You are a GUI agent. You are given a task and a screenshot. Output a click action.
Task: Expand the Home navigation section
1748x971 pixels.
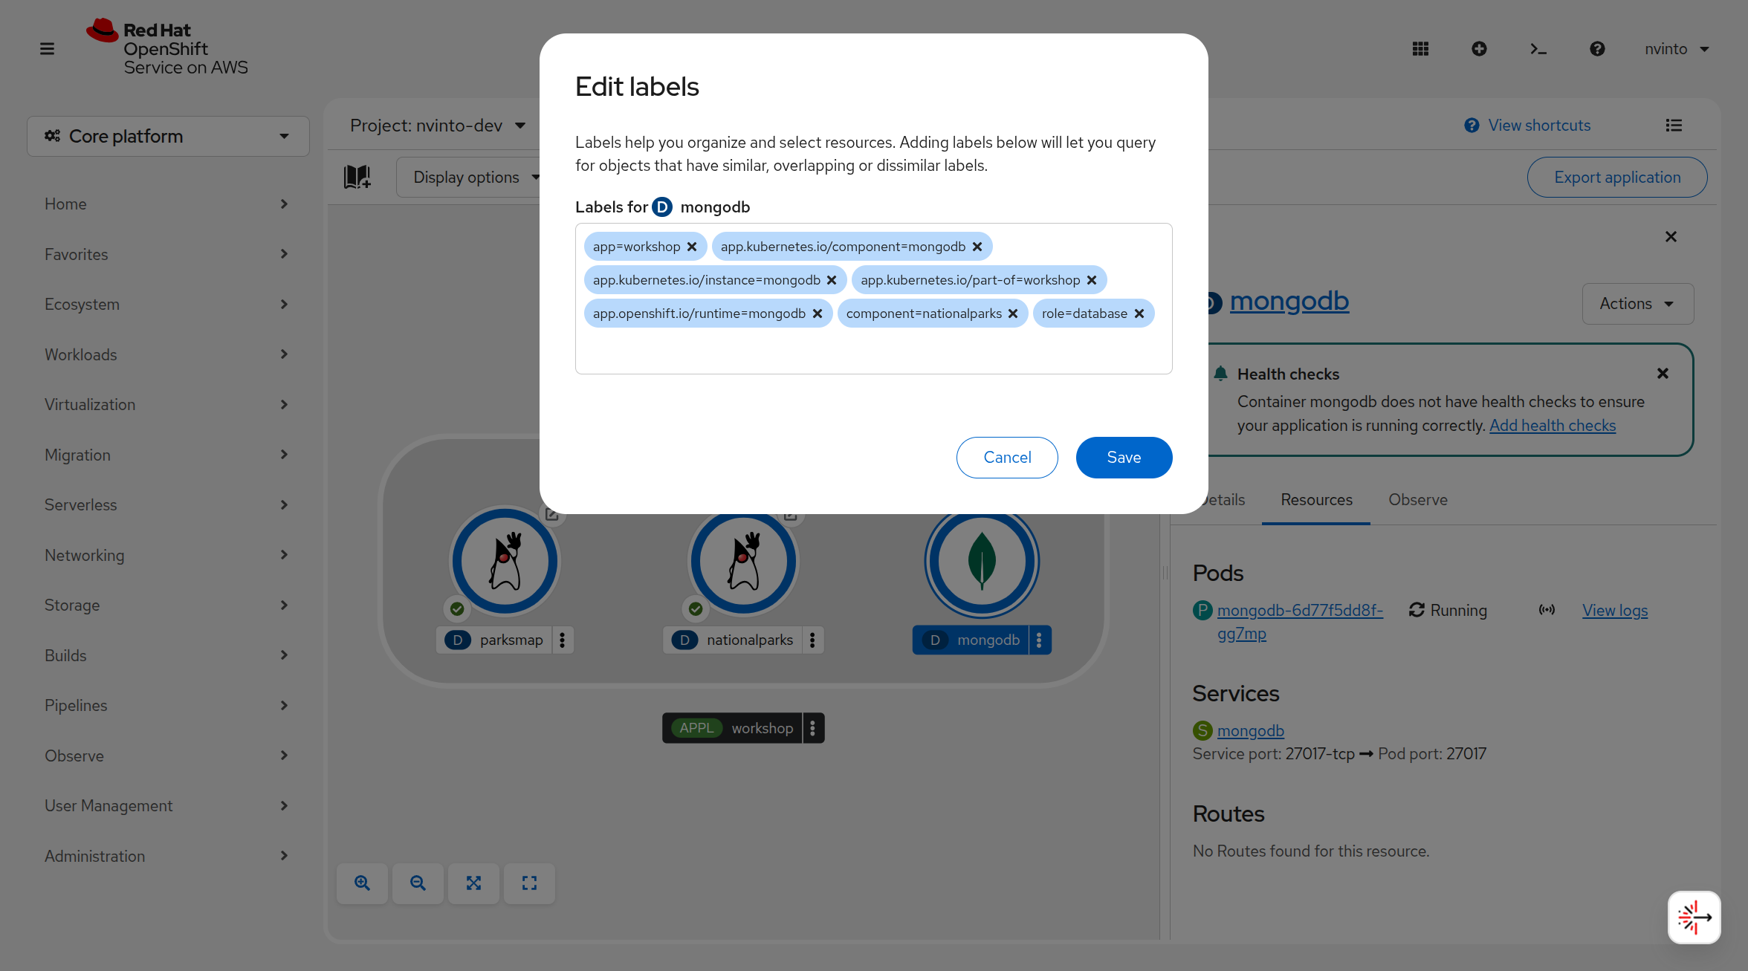pyautogui.click(x=166, y=204)
